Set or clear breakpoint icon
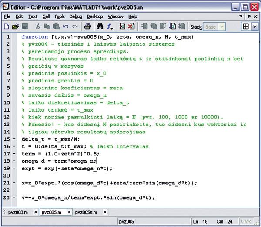Viewport: 261px width, 227px height. pyautogui.click(x=123, y=26)
